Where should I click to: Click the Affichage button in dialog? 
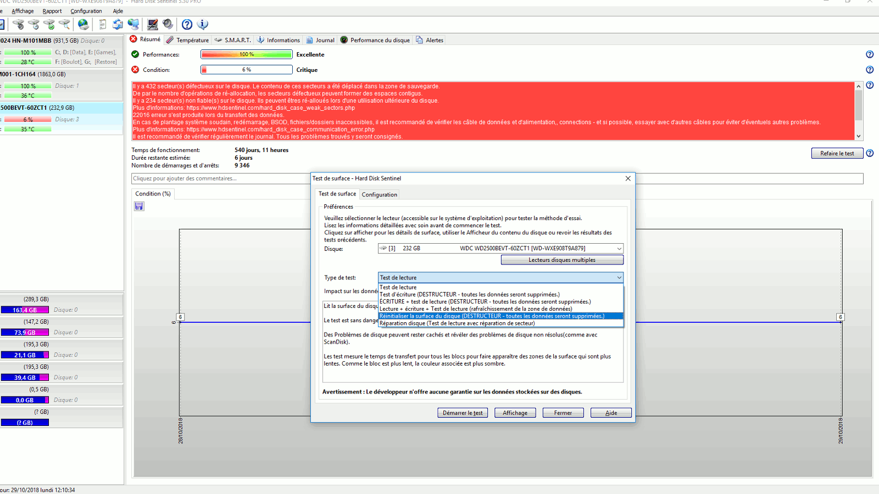(x=515, y=413)
